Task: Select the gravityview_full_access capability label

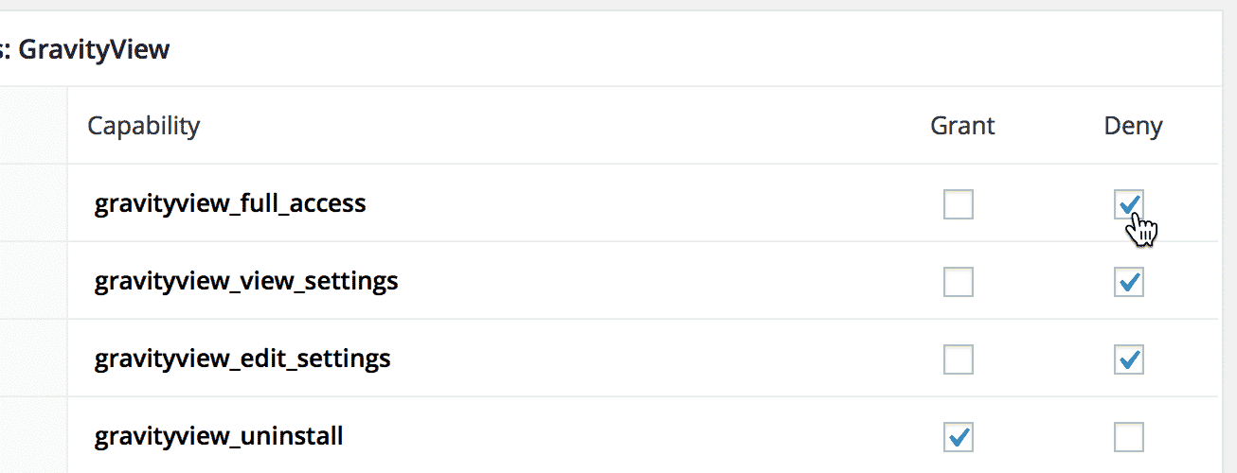Action: (230, 203)
